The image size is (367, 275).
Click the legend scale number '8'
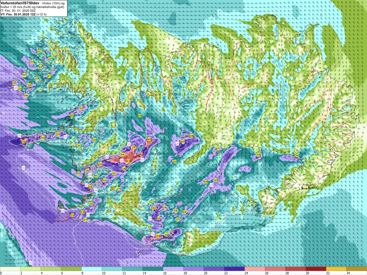pyautogui.click(x=82, y=273)
